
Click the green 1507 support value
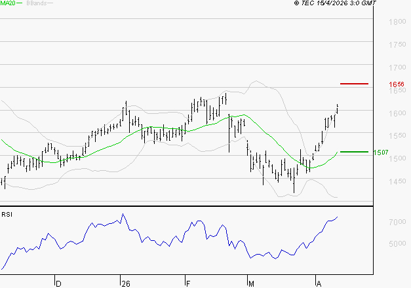381,153
